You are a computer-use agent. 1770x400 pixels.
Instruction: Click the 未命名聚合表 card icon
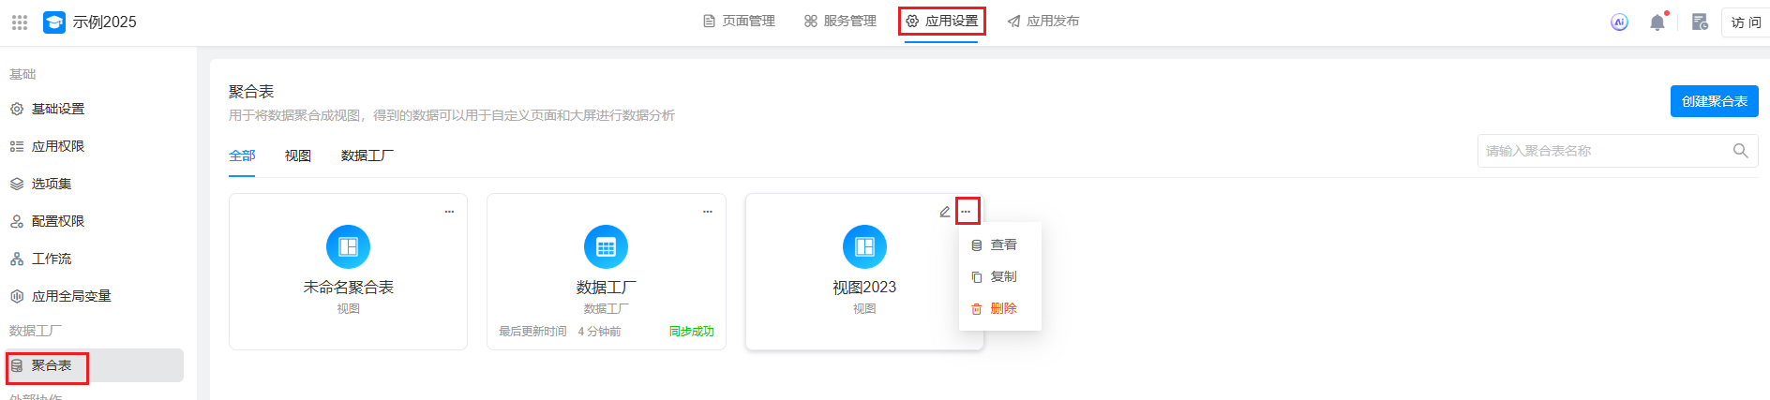348,247
